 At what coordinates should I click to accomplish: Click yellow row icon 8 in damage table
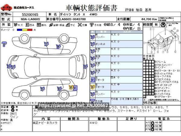point(93,87)
